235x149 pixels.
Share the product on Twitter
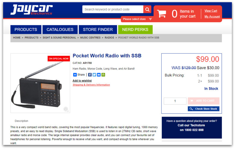click(94, 75)
